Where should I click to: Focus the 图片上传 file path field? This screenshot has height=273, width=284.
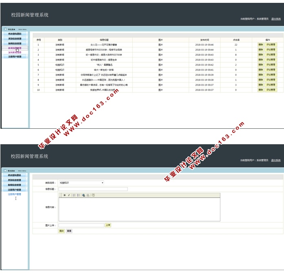(81, 225)
